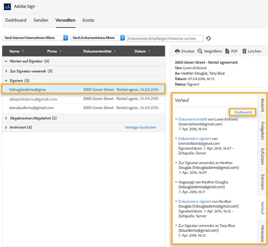Collapse the Signiert group
This screenshot has height=247, width=268.
[x=6, y=80]
